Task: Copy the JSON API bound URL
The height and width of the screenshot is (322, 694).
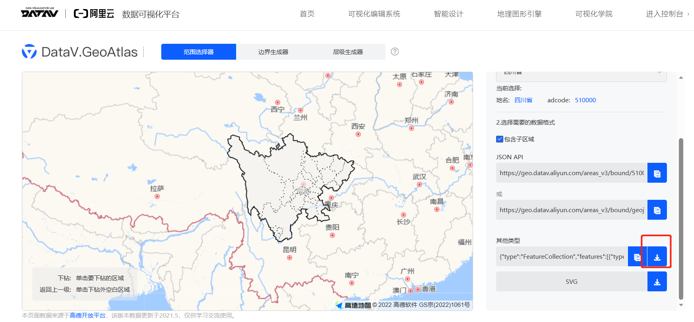Action: (x=657, y=173)
